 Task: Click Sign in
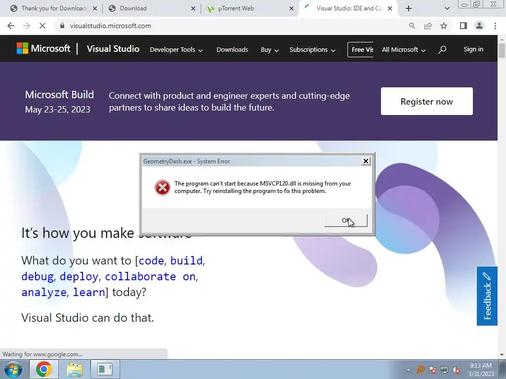click(x=473, y=49)
